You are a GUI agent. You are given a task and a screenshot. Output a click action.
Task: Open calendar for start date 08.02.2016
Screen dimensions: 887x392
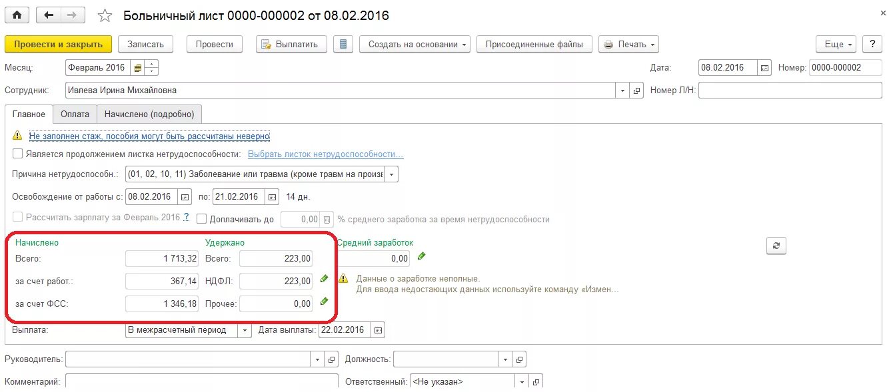pos(185,197)
